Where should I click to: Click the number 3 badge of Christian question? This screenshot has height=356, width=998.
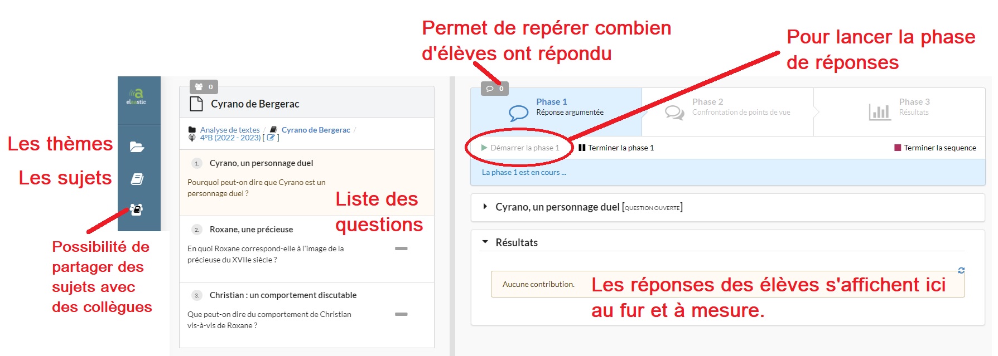coord(196,295)
